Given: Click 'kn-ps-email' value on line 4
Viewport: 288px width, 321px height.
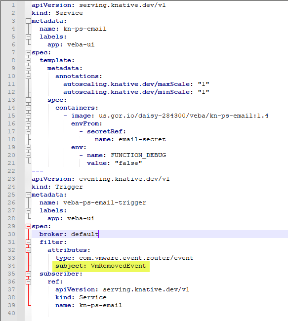Looking at the screenshot, I should click(x=85, y=29).
